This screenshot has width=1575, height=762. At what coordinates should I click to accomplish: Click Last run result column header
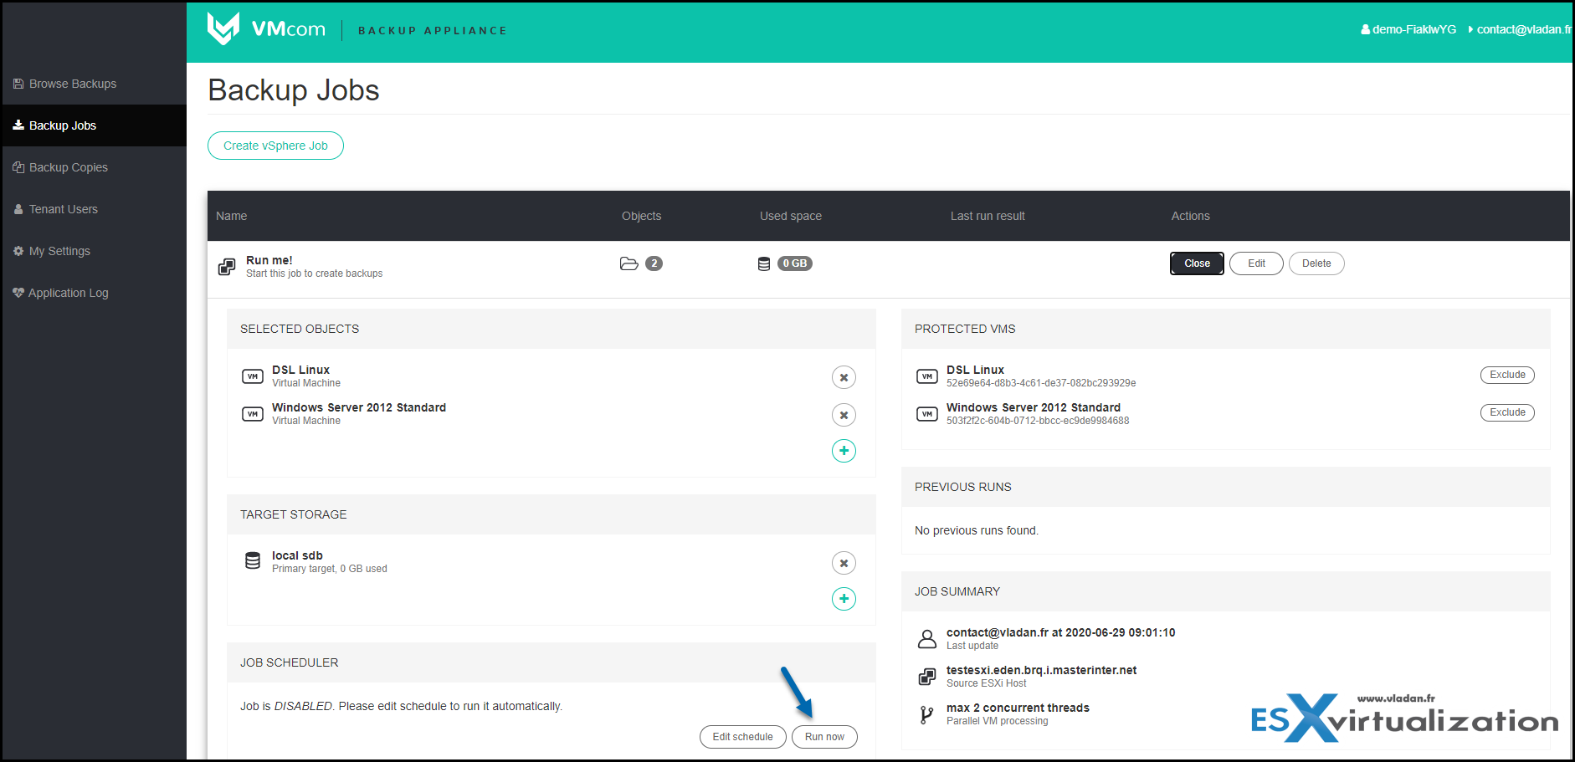coord(987,216)
